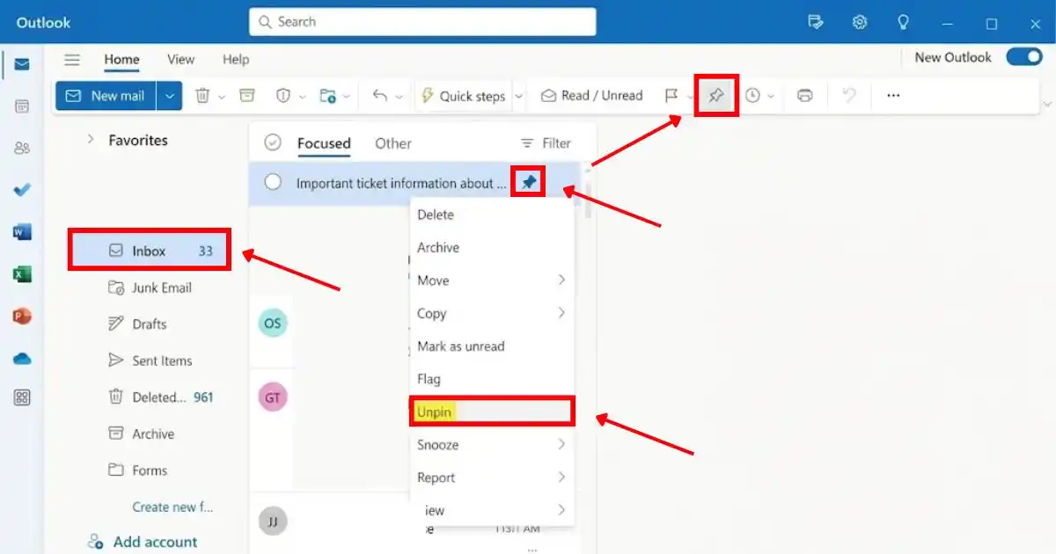
Task: Open OneDrive cloud icon
Action: 22,358
